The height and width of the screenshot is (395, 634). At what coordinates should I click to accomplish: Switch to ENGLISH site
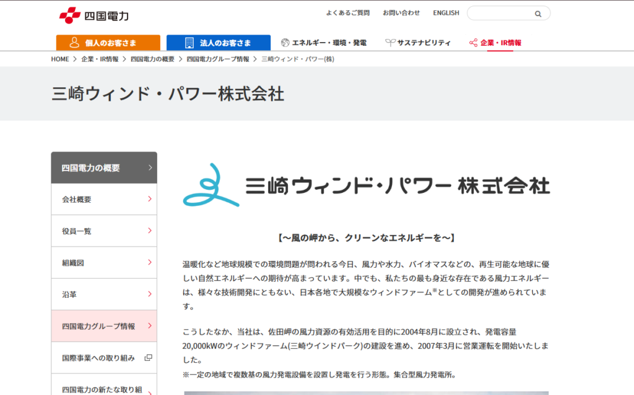pos(446,13)
